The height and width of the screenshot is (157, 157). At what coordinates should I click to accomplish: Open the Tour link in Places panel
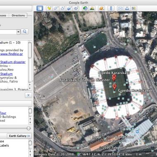[3, 113]
